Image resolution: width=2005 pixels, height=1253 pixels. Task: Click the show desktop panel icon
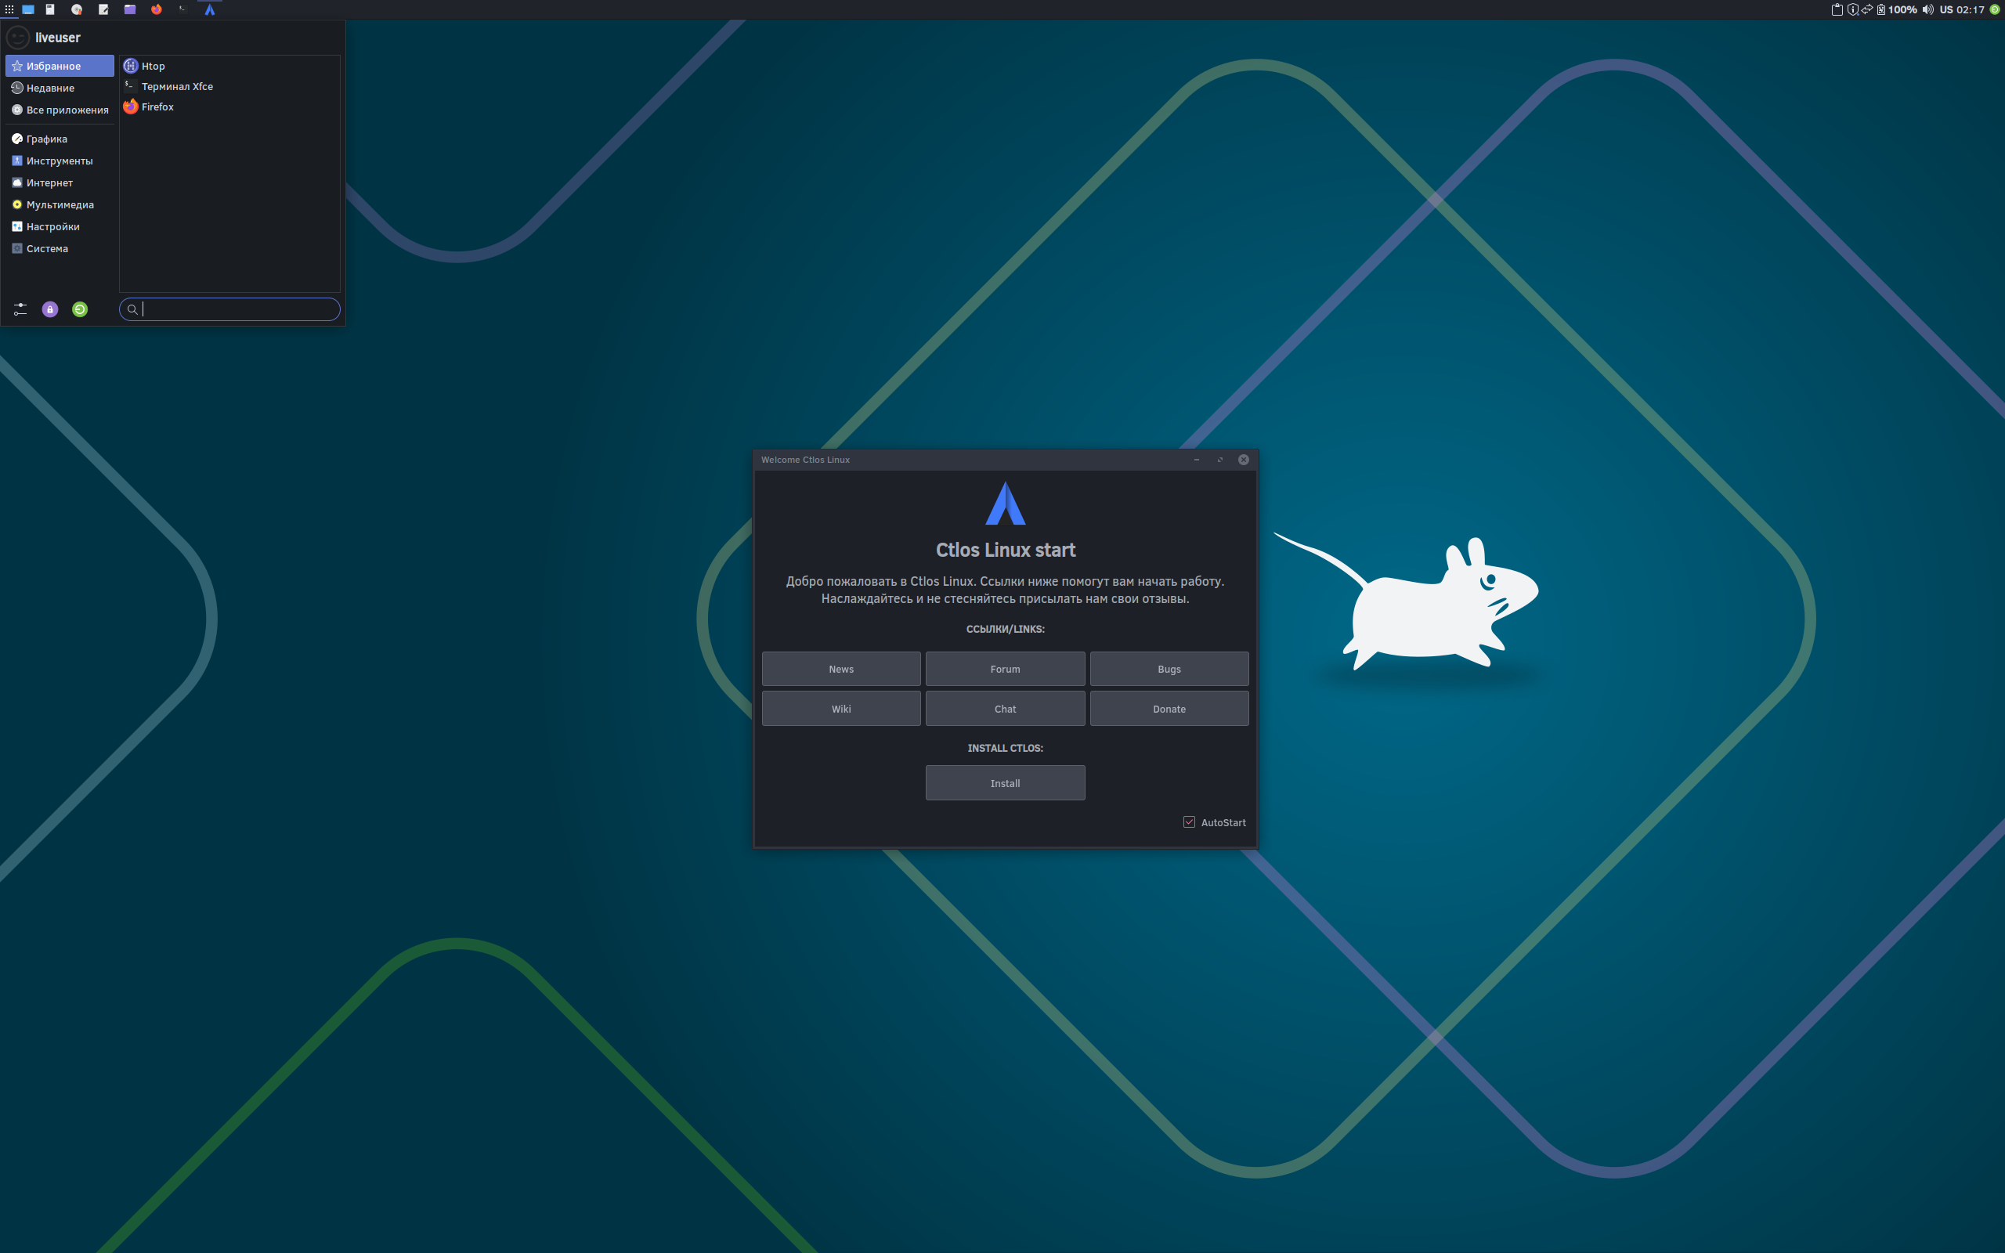[28, 10]
